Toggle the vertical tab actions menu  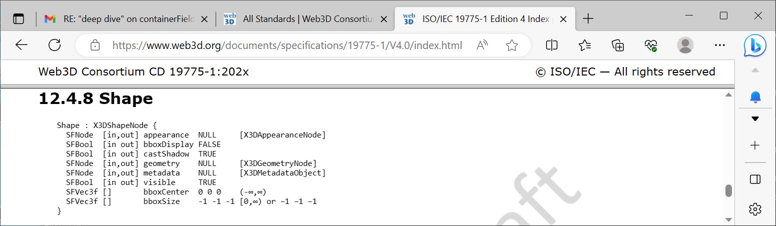click(x=19, y=19)
